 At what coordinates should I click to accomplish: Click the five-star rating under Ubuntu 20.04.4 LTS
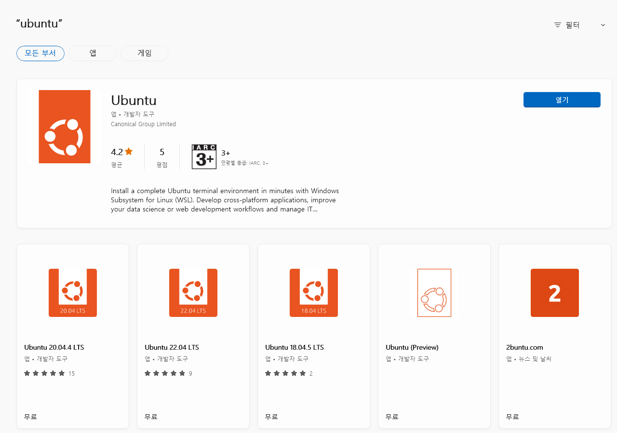[x=44, y=373]
